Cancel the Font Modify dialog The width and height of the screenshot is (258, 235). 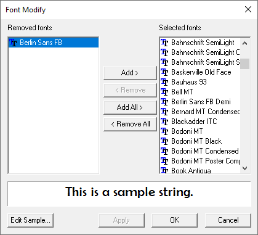coord(228,220)
